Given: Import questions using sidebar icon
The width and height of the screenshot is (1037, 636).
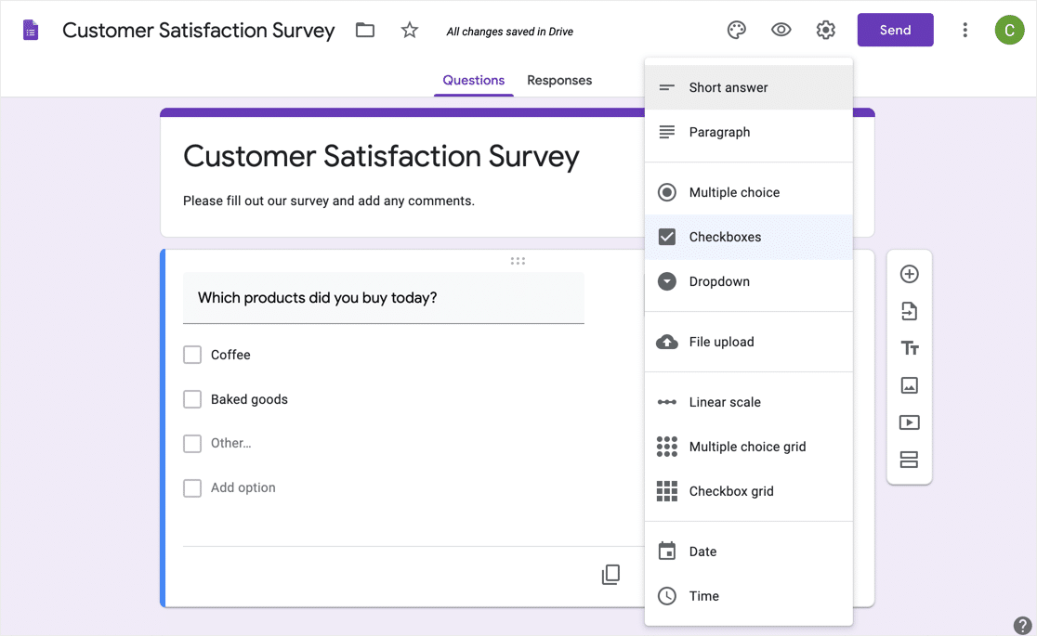Looking at the screenshot, I should pyautogui.click(x=909, y=311).
